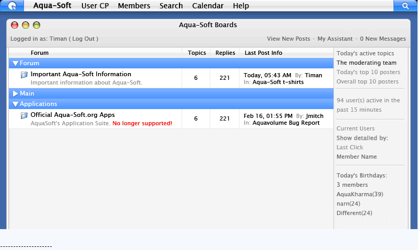
Task: Open the Aqua-Soft menu
Action: [52, 6]
